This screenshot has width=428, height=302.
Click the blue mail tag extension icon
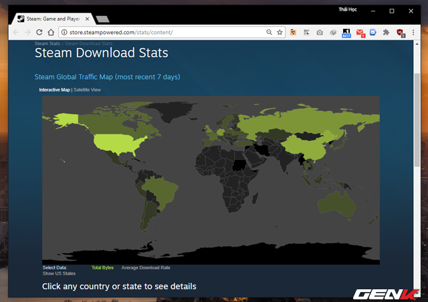[x=373, y=33]
